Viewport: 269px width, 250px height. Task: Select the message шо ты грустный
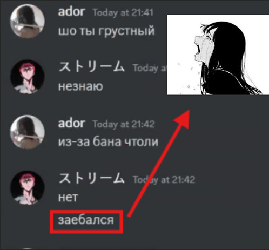(x=106, y=31)
